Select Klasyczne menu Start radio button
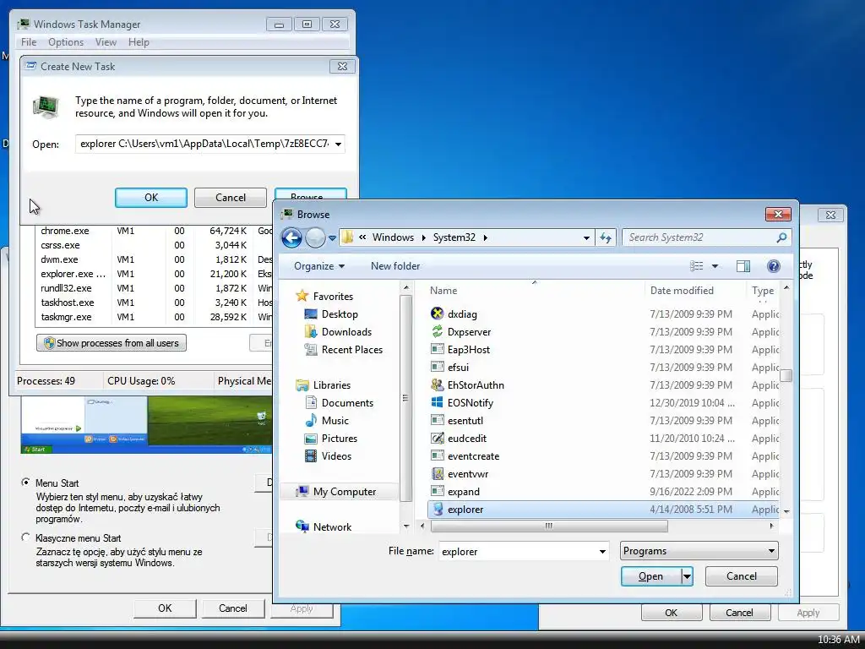 tap(25, 537)
